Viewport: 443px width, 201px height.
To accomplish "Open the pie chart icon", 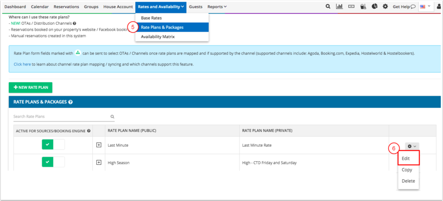I will [375, 7].
